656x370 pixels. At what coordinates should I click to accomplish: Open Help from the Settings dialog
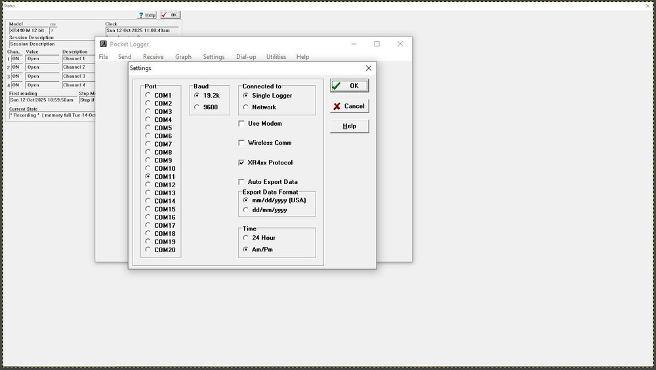point(349,126)
